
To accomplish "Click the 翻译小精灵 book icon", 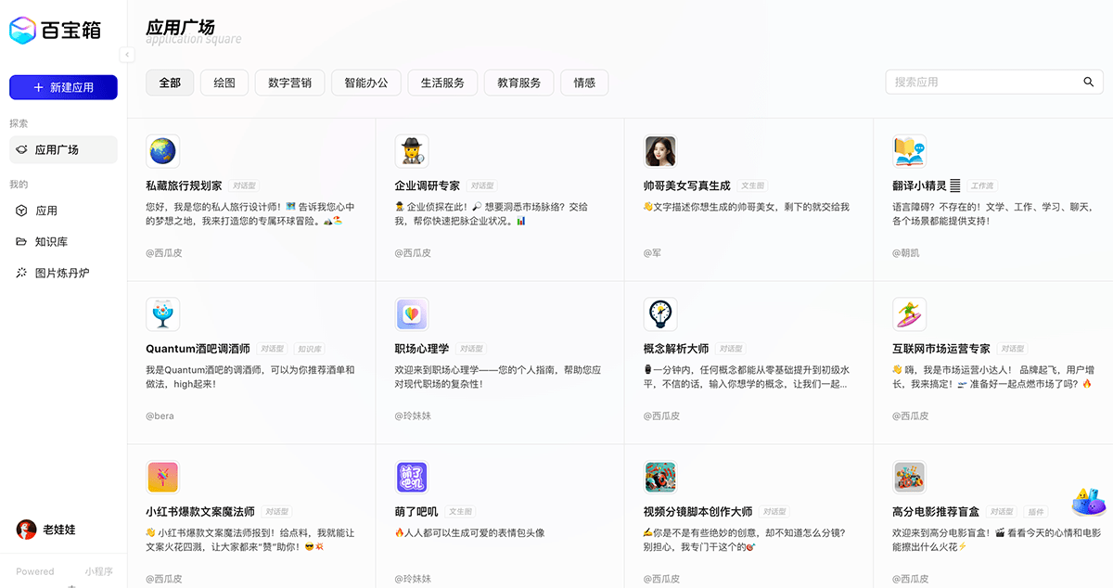I will 909,150.
